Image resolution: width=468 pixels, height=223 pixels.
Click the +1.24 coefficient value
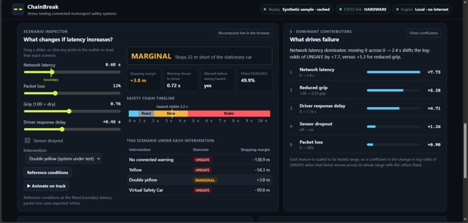434,126
